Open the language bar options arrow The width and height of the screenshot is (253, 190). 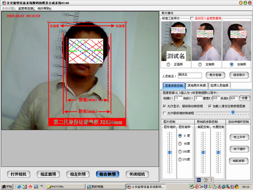(x=211, y=180)
